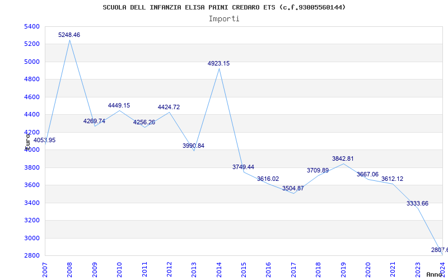
Task: Select the 4600 y-axis tick label
Action: 32,97
